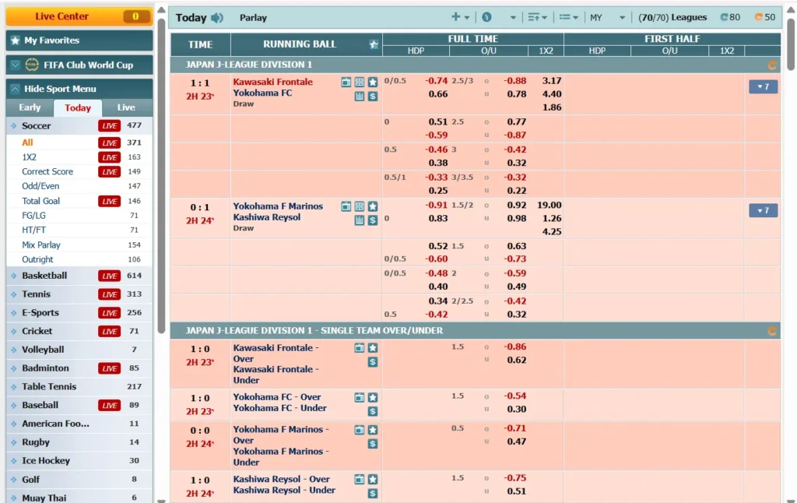797x503 pixels.
Task: Refresh the Single Team Over/Under section
Action: [x=771, y=331]
